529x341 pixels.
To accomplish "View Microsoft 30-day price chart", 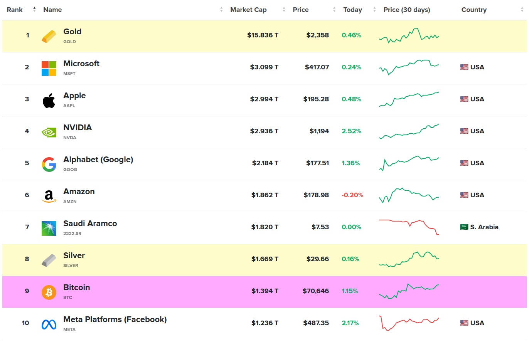I will pos(409,67).
